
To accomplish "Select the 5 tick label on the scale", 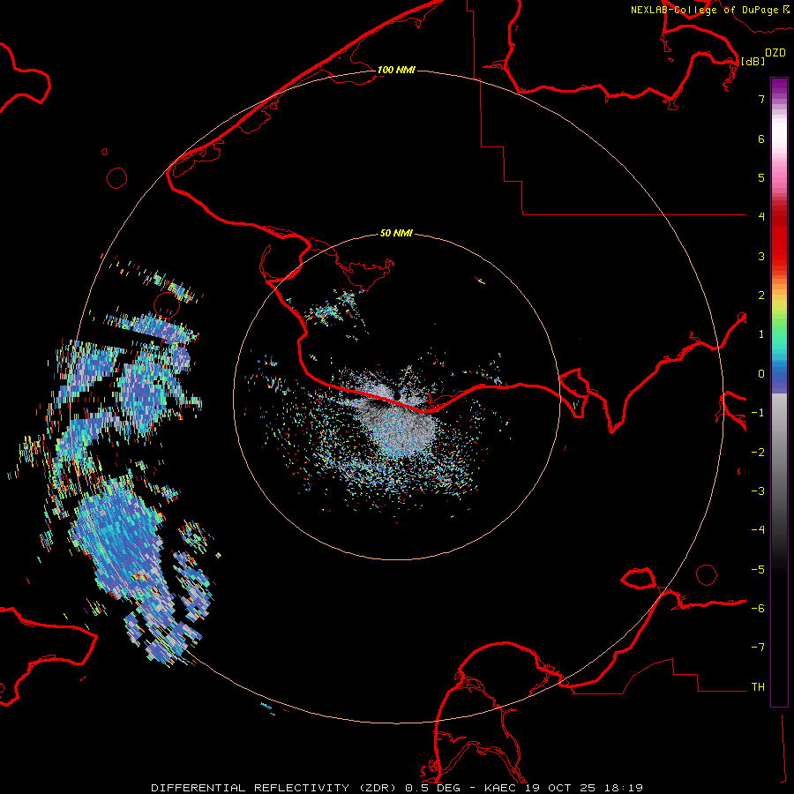I will tap(761, 177).
